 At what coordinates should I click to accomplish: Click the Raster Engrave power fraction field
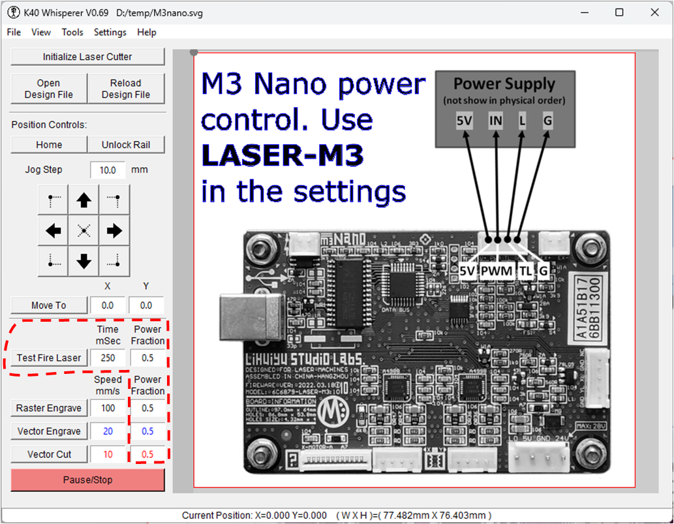pyautogui.click(x=147, y=408)
